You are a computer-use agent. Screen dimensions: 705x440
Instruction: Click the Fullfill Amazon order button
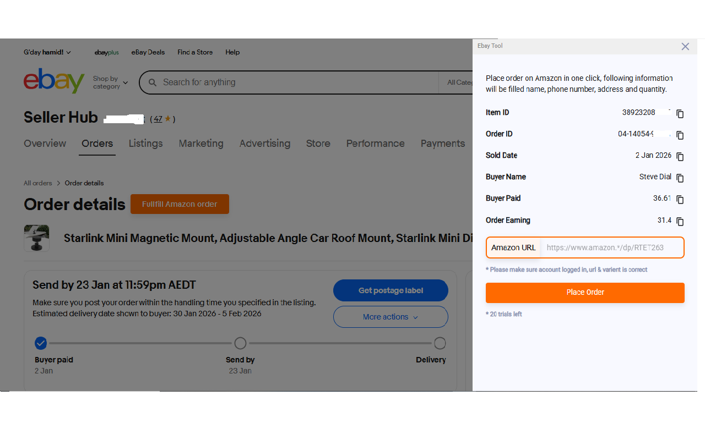pyautogui.click(x=180, y=204)
